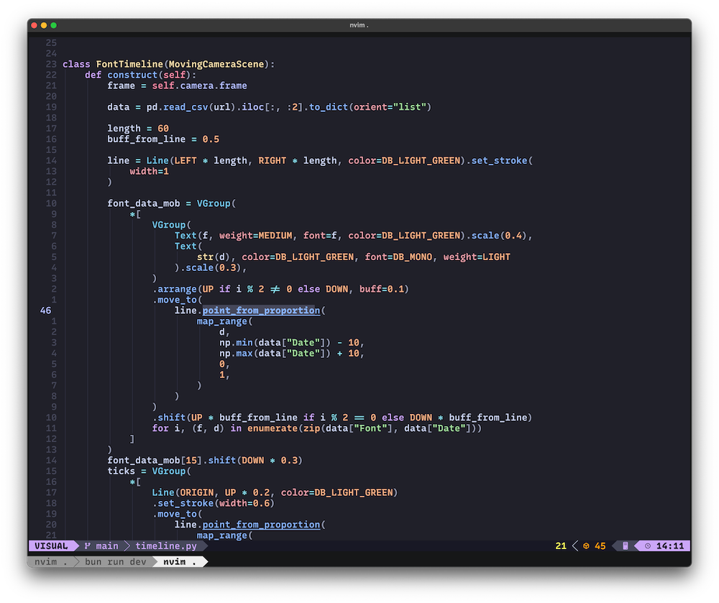The image size is (719, 603).
Task: Click 'weight=LIGHT' argument
Action: [477, 257]
